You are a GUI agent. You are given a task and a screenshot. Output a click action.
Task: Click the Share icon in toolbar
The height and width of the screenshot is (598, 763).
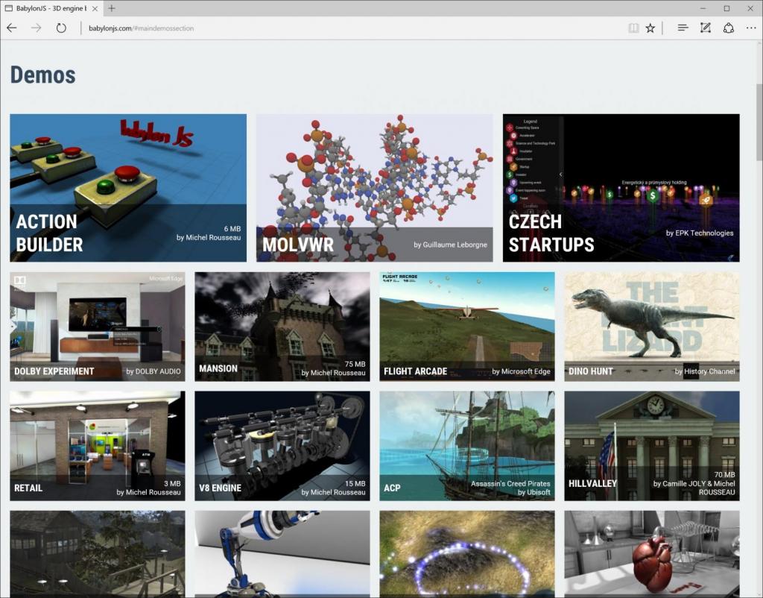(x=729, y=28)
